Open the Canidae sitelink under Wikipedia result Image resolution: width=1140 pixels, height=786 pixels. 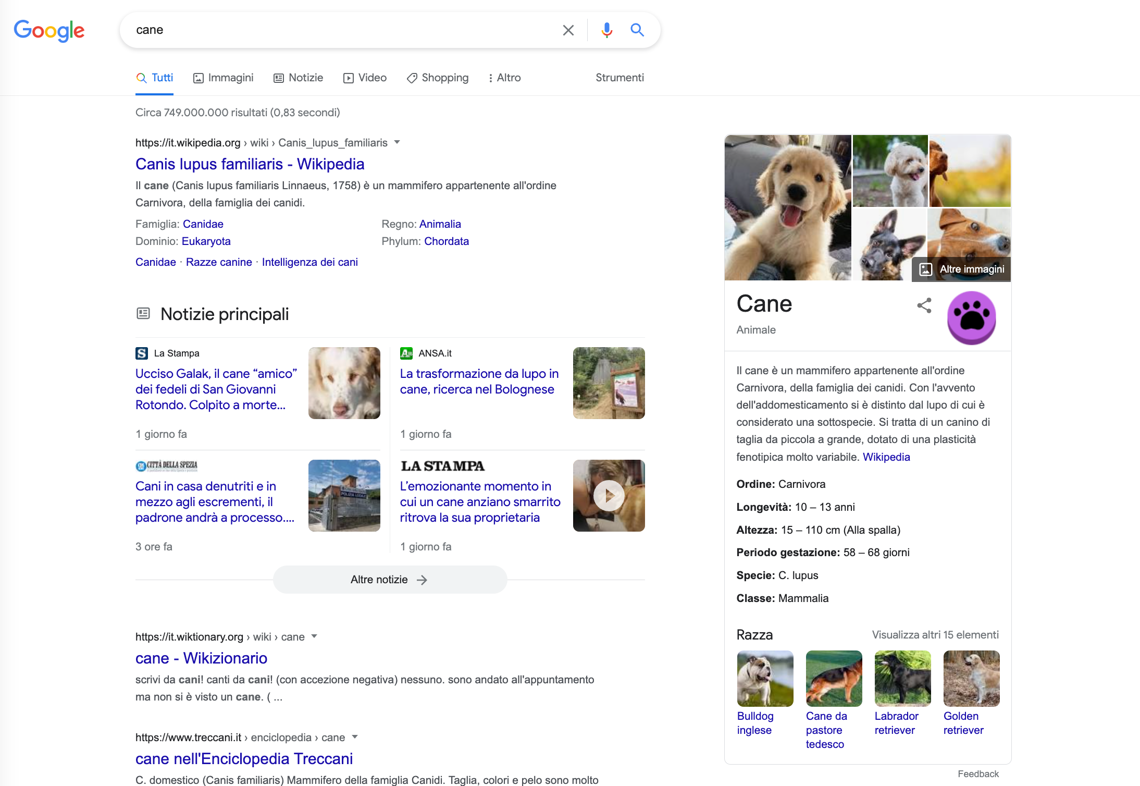click(156, 262)
